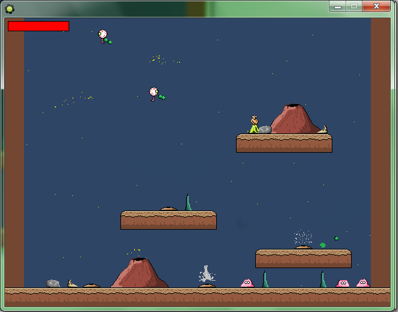Screen dimensions: 398x312
Task: Select the player character beside the volcano
Action: pyautogui.click(x=255, y=124)
